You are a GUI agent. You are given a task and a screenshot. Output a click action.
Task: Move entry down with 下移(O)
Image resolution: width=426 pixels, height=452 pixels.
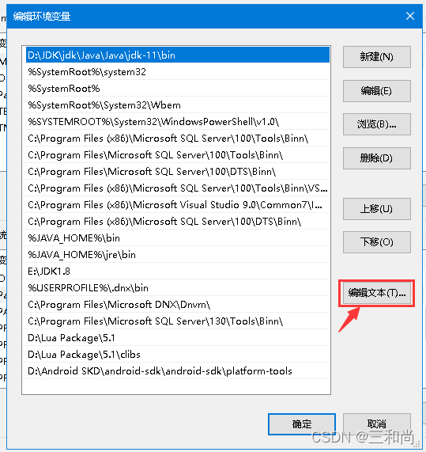[x=376, y=242]
